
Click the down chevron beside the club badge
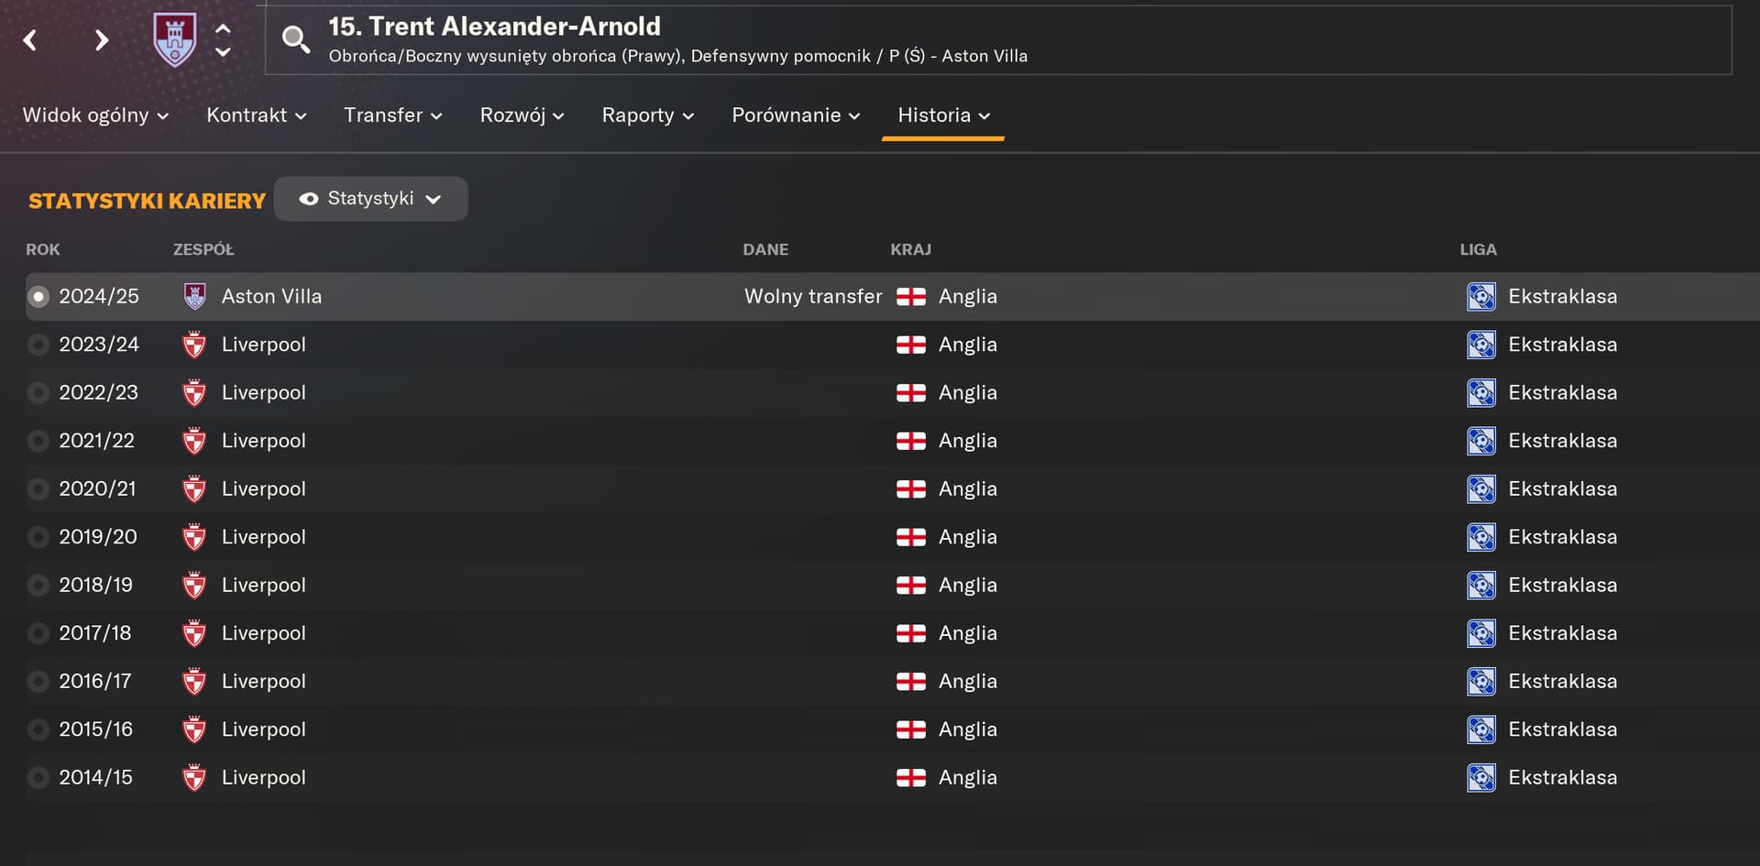click(223, 52)
